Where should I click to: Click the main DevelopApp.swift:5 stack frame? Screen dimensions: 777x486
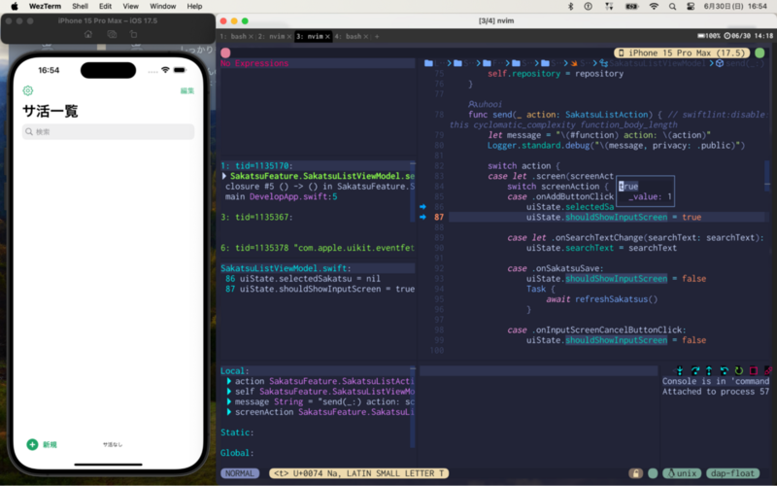tap(281, 196)
